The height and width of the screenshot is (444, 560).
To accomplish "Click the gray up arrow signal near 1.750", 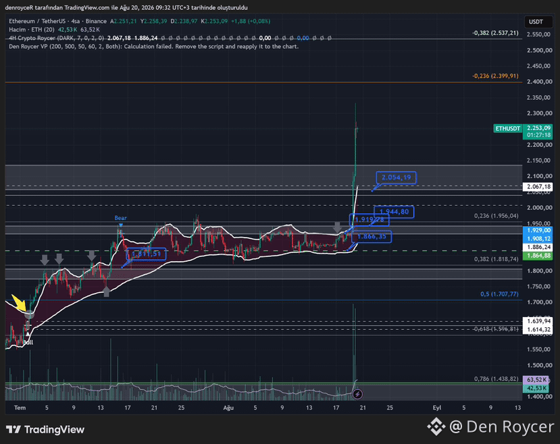I will [x=107, y=292].
